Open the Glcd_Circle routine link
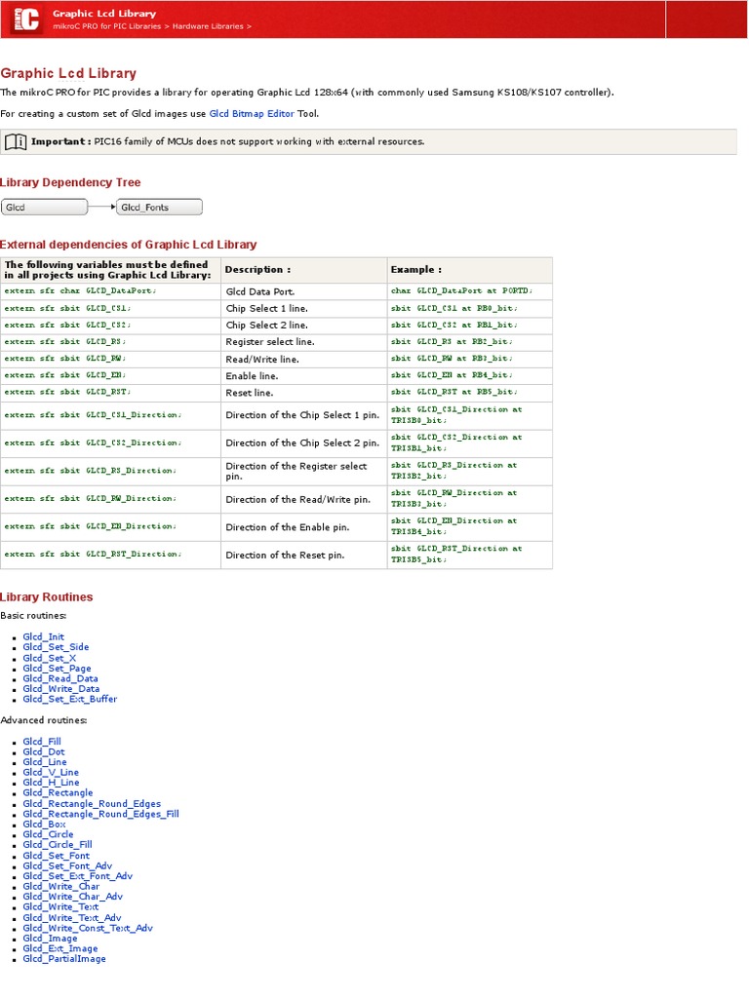 (x=49, y=834)
